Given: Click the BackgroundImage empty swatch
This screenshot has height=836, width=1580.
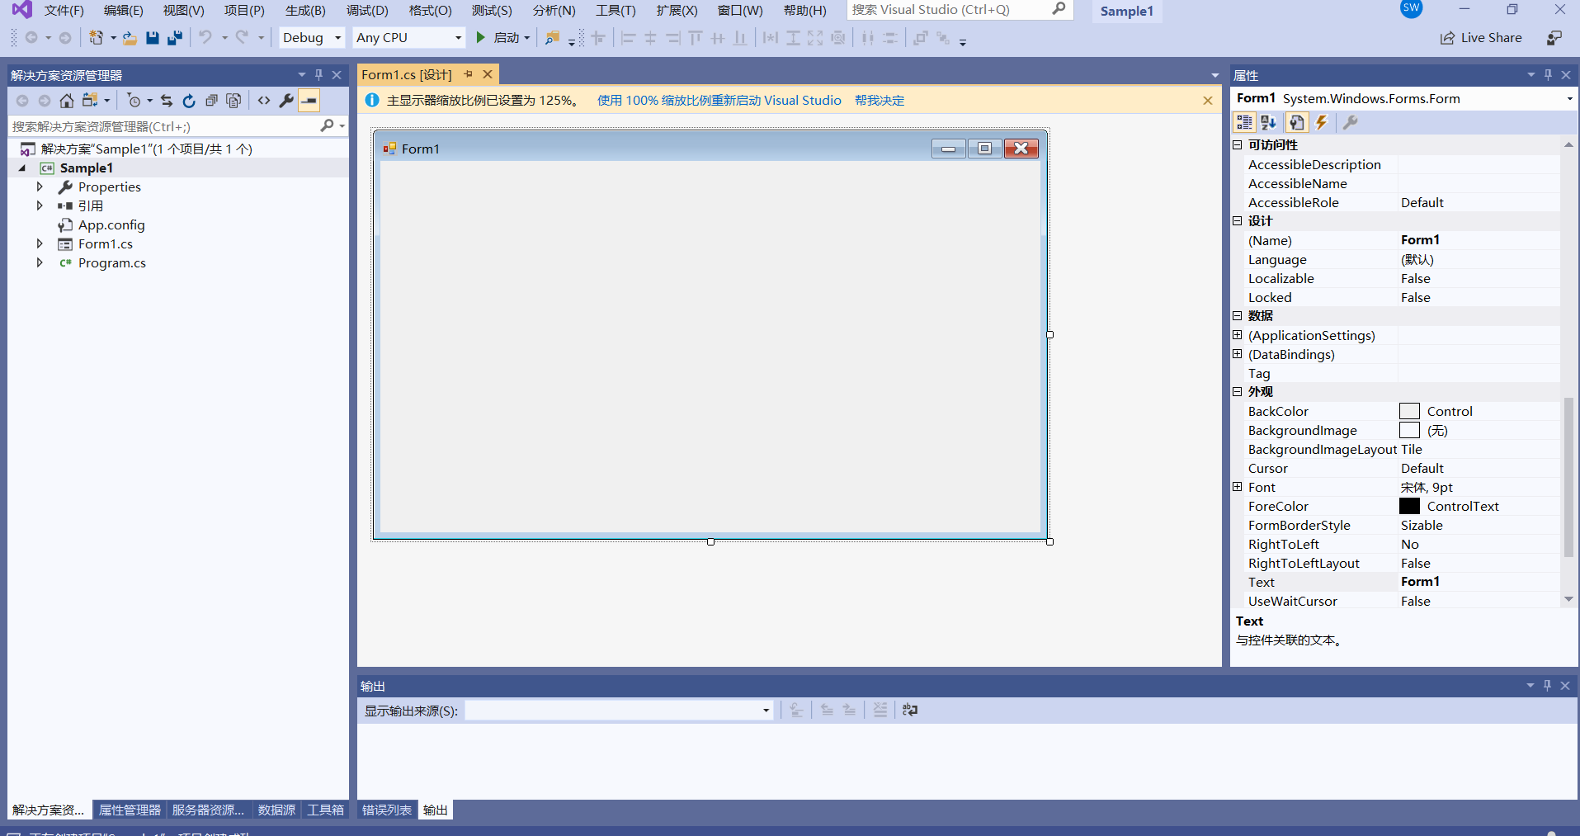Looking at the screenshot, I should click(1409, 430).
